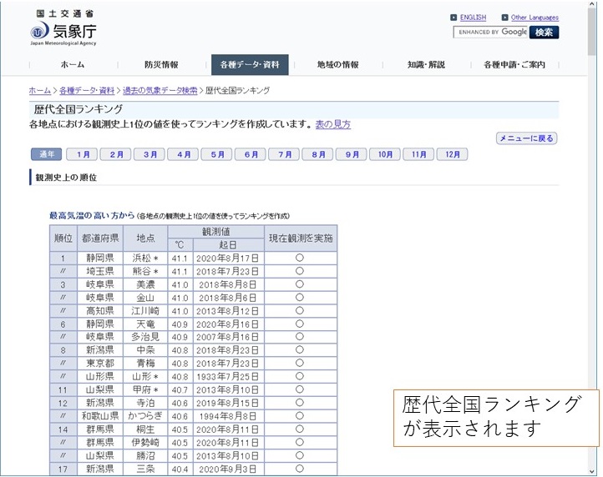603x477 pixels.
Task: Click the 青梅 location cell
Action: click(145, 364)
